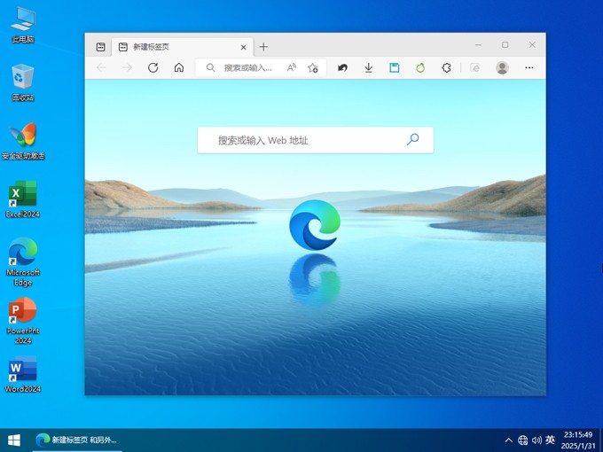Open the user profile avatar

pos(502,67)
